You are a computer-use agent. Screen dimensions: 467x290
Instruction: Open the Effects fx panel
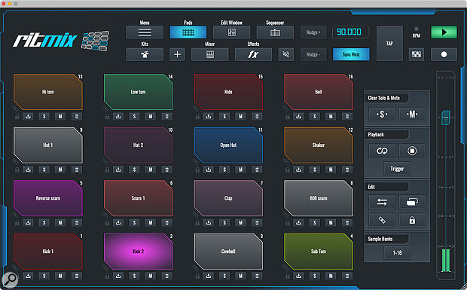[x=253, y=54]
